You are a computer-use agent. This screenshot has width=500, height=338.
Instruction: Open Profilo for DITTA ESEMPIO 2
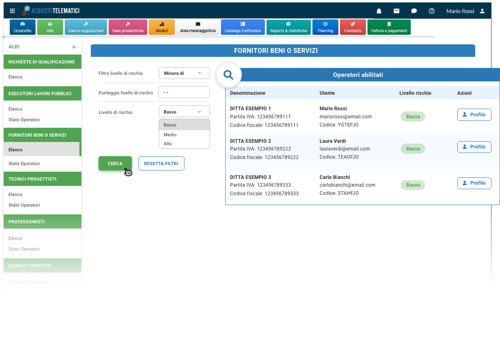[474, 147]
